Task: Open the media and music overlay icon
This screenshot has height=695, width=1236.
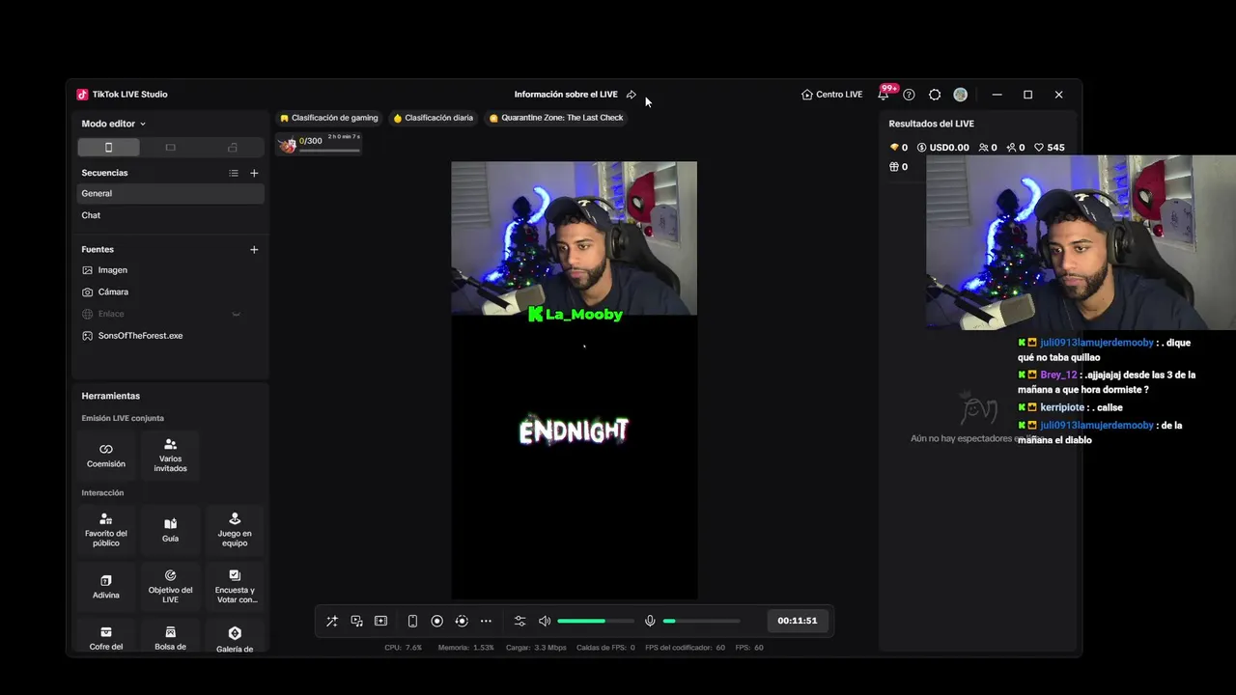Action: 356,621
